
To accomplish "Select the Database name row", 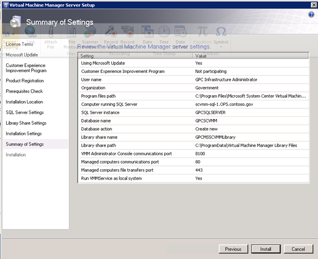I will pos(194,121).
